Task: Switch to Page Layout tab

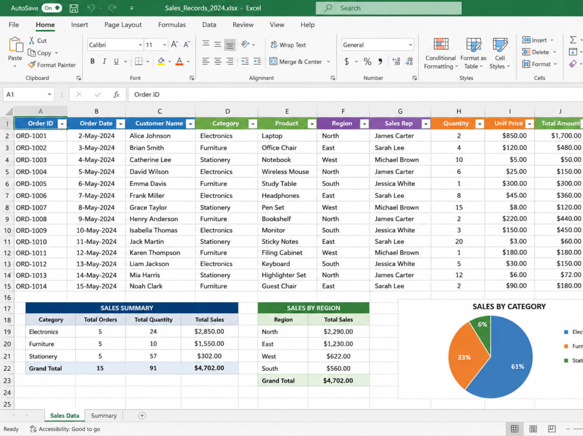Action: [x=123, y=25]
